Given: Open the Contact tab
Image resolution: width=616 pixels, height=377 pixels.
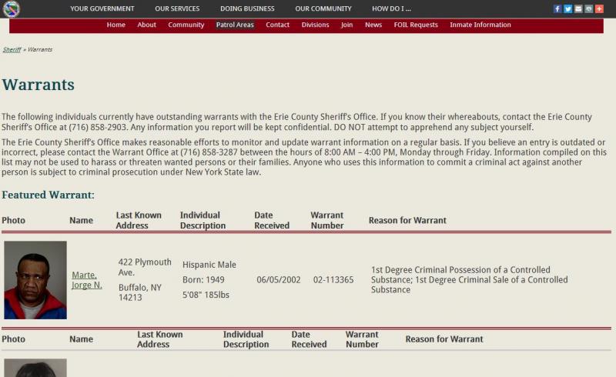Looking at the screenshot, I should (x=277, y=25).
